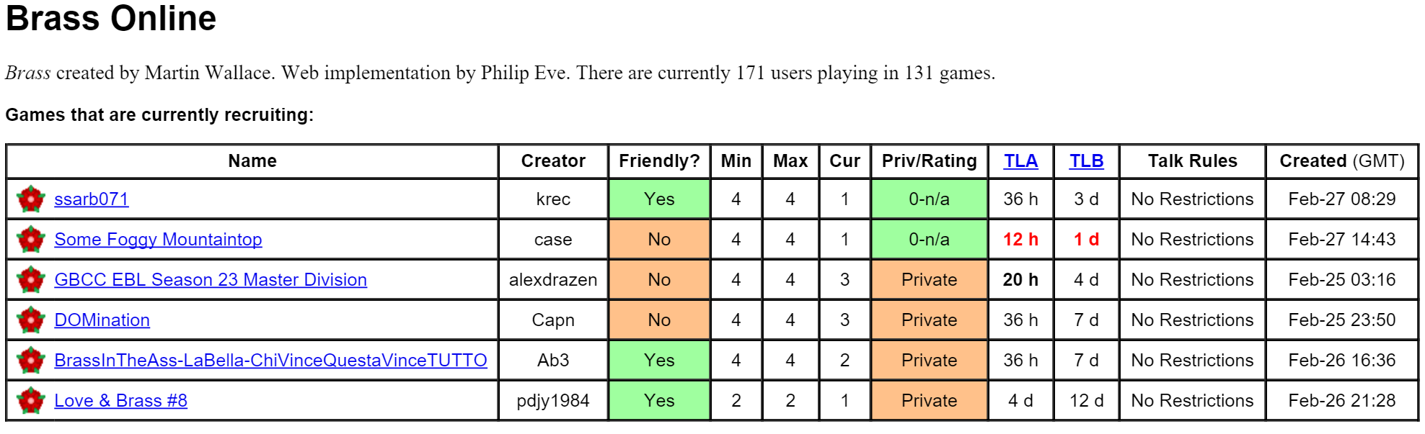Open the Some Foggy Mountaintop game
Viewport: 1425px width, 434px height.
(158, 240)
